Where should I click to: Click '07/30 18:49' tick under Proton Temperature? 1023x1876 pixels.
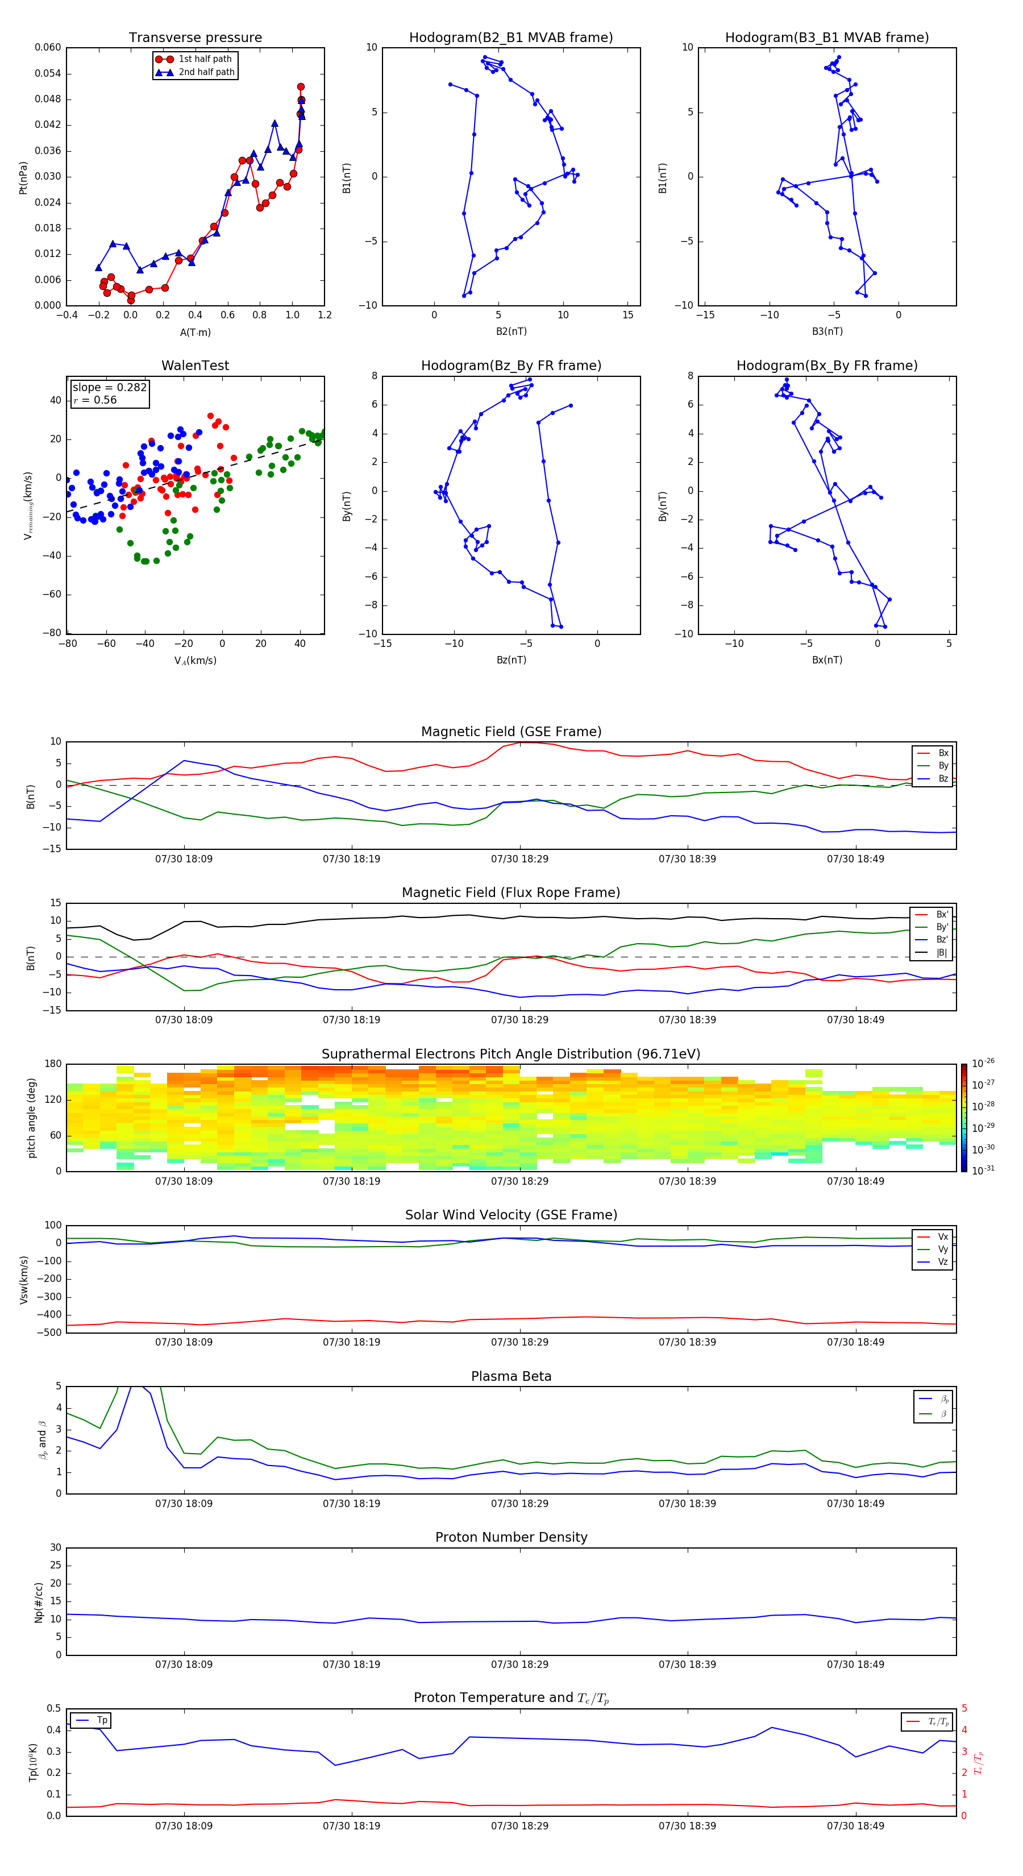point(855,1826)
